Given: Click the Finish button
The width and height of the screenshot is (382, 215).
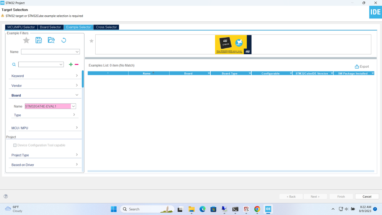Looking at the screenshot, I should [x=341, y=197].
